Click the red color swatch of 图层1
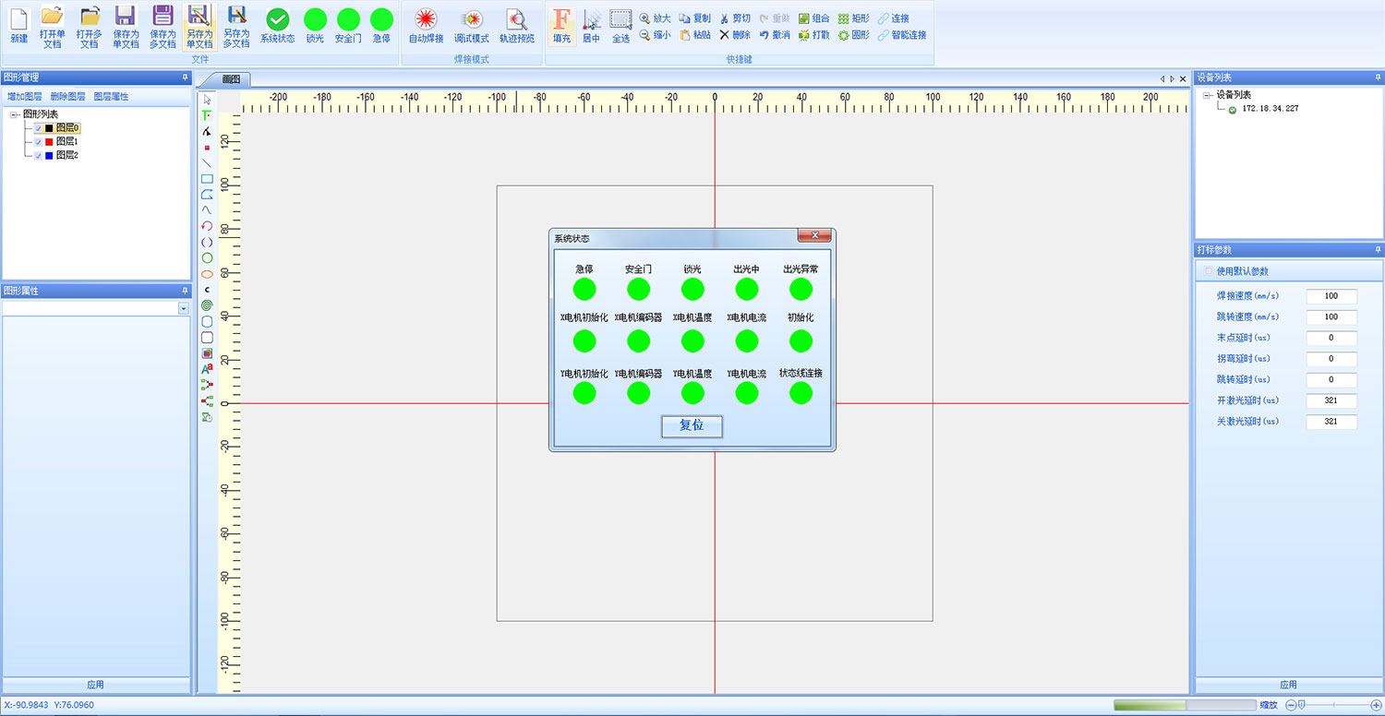The image size is (1385, 716). coord(49,142)
